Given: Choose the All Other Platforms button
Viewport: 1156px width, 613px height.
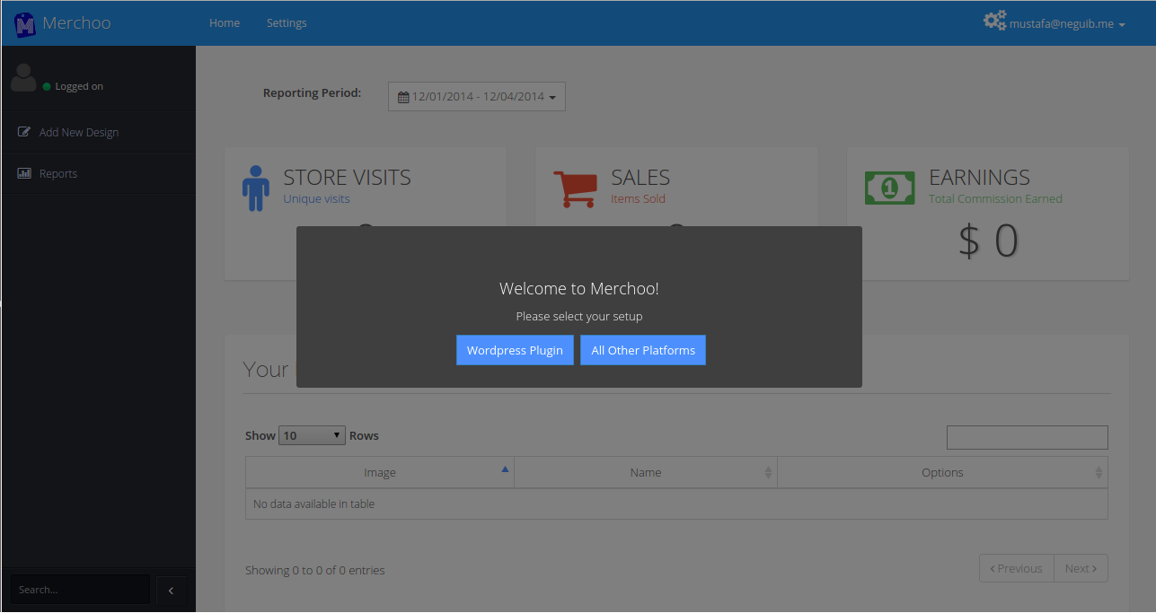Looking at the screenshot, I should (643, 350).
